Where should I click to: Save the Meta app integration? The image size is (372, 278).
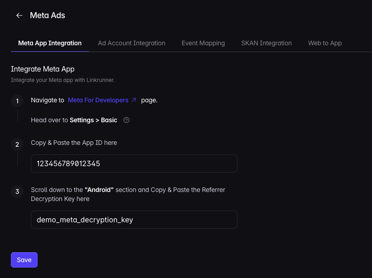pos(24,260)
